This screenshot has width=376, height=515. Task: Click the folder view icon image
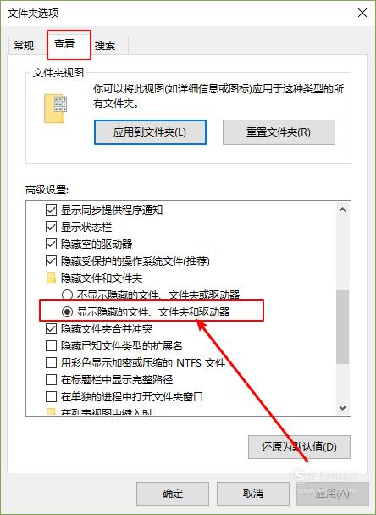click(x=55, y=108)
